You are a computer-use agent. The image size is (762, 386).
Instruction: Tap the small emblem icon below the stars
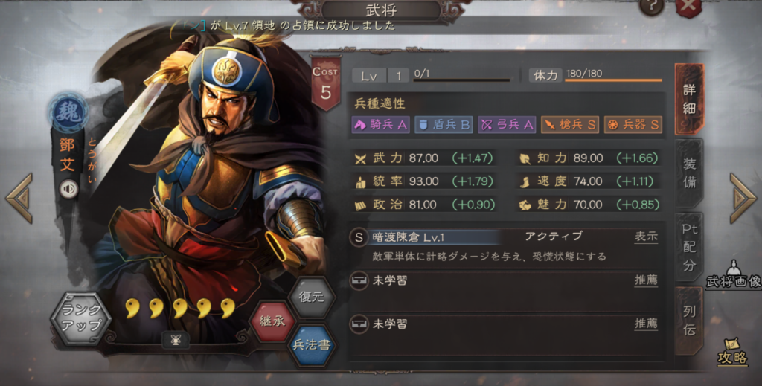(176, 340)
